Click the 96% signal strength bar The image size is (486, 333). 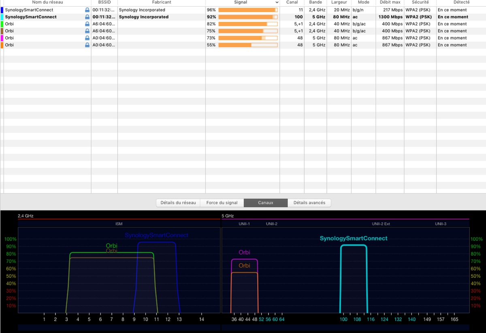tap(248, 10)
